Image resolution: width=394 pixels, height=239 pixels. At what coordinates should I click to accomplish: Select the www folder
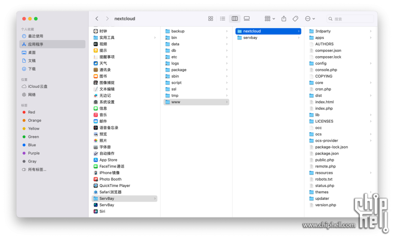[x=196, y=102]
